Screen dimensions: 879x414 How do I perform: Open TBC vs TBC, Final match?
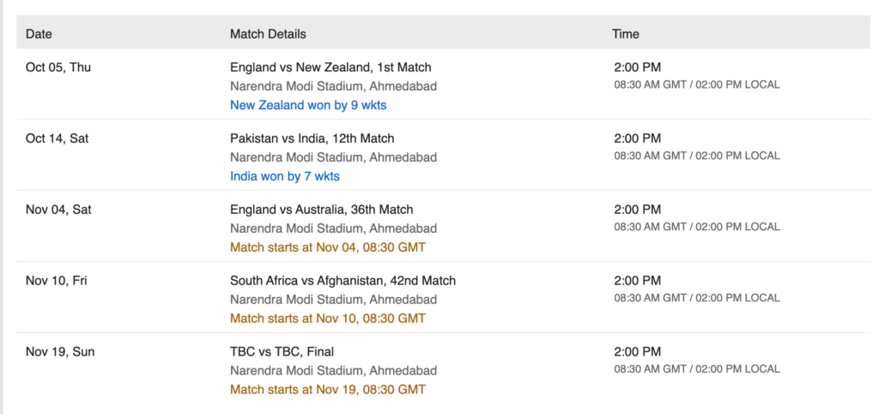pos(282,352)
